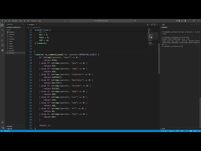Open the errors and warnings count in the status bar

point(7,131)
